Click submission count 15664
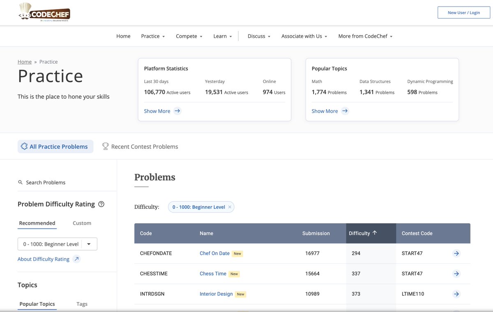The height and width of the screenshot is (312, 493). tap(312, 273)
